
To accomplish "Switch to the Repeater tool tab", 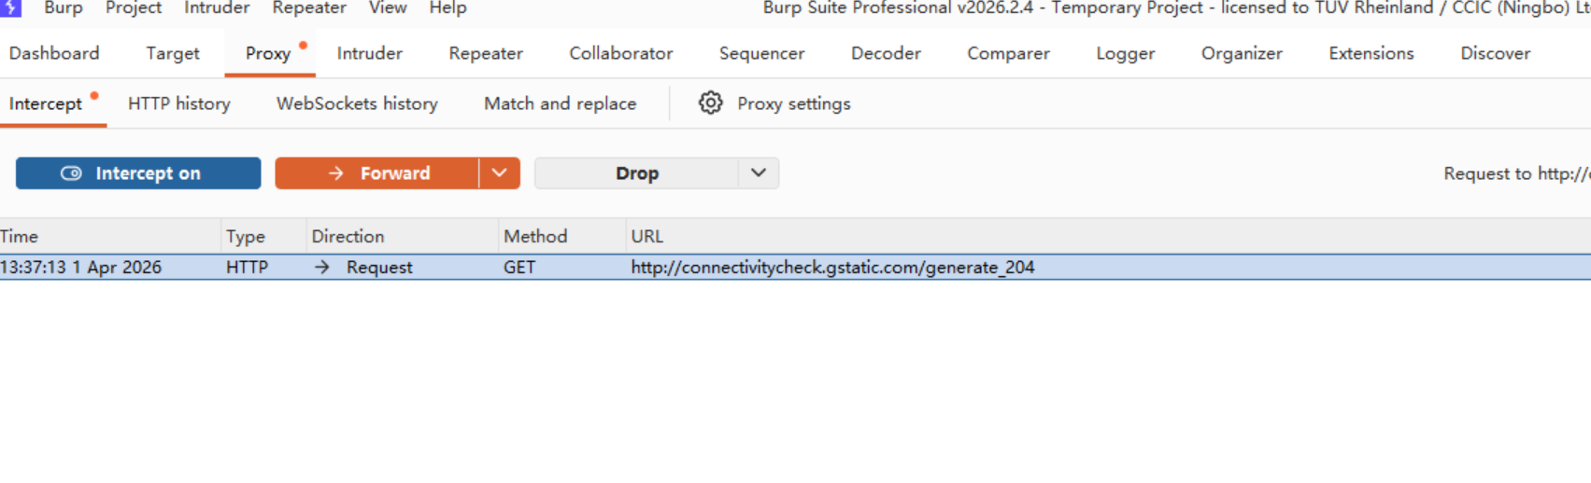I will click(x=486, y=53).
